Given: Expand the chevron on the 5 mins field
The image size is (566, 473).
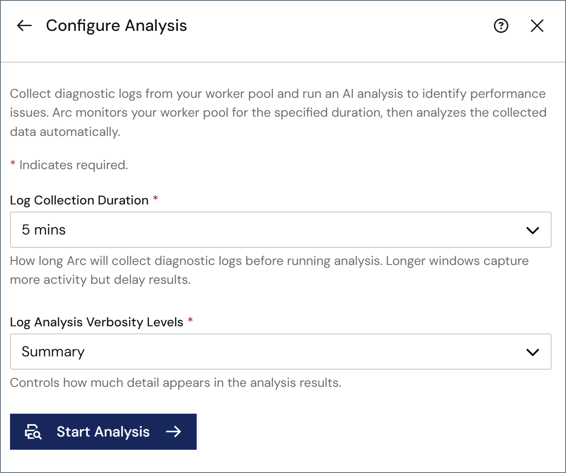Looking at the screenshot, I should (532, 230).
